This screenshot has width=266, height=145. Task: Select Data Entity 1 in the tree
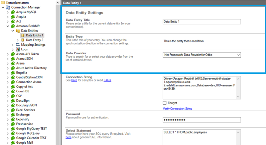(35, 35)
